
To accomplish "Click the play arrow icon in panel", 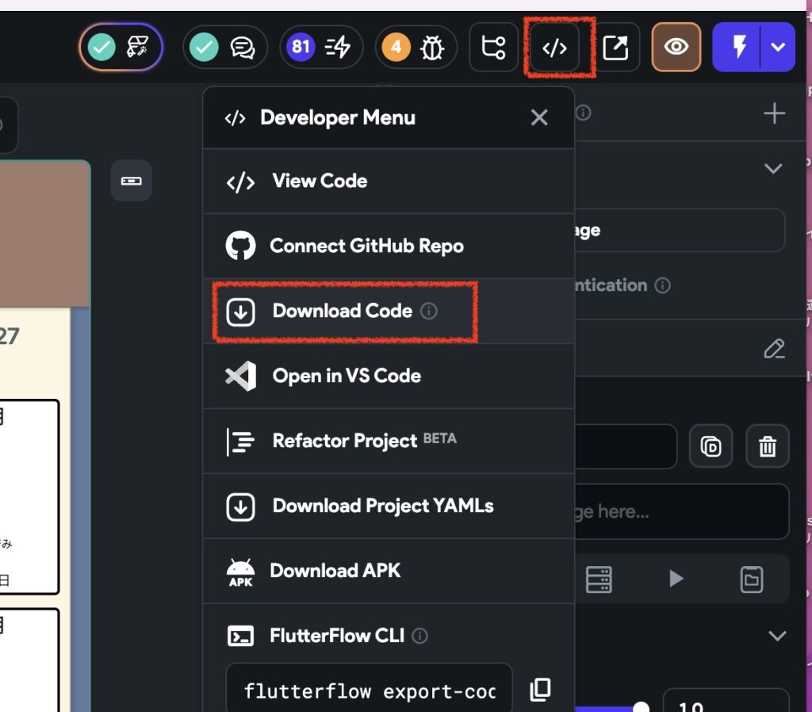I will coord(676,579).
